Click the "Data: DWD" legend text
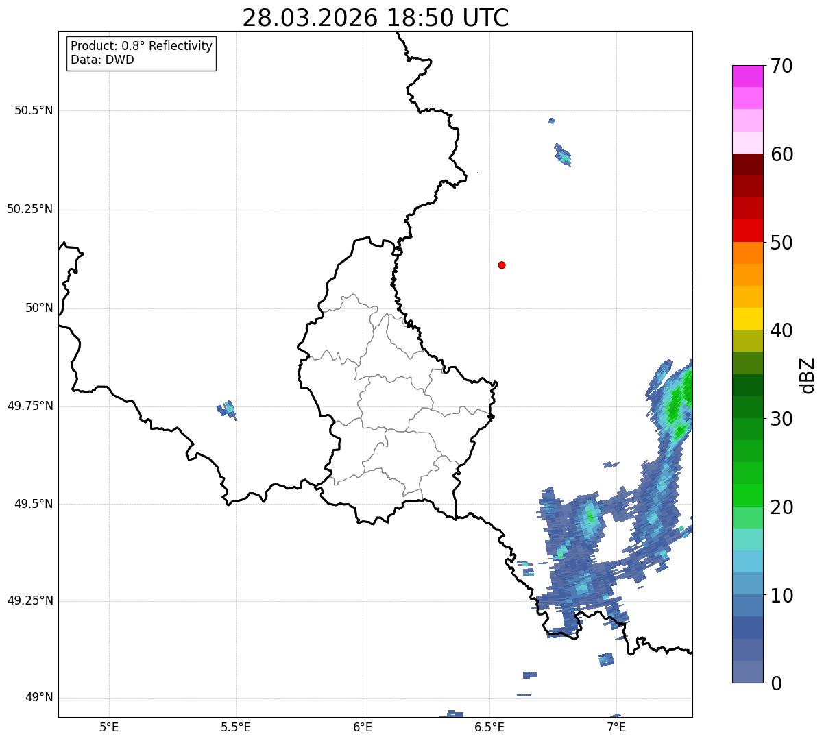Screen dimensions: 824x741 (x=102, y=60)
